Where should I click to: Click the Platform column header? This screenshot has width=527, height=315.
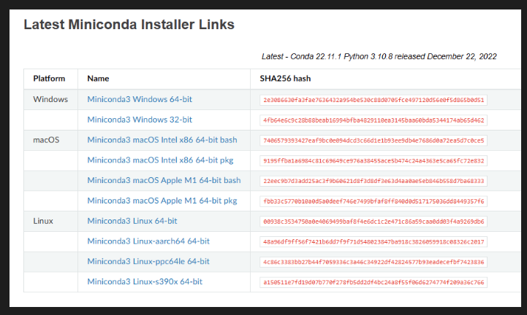point(49,79)
